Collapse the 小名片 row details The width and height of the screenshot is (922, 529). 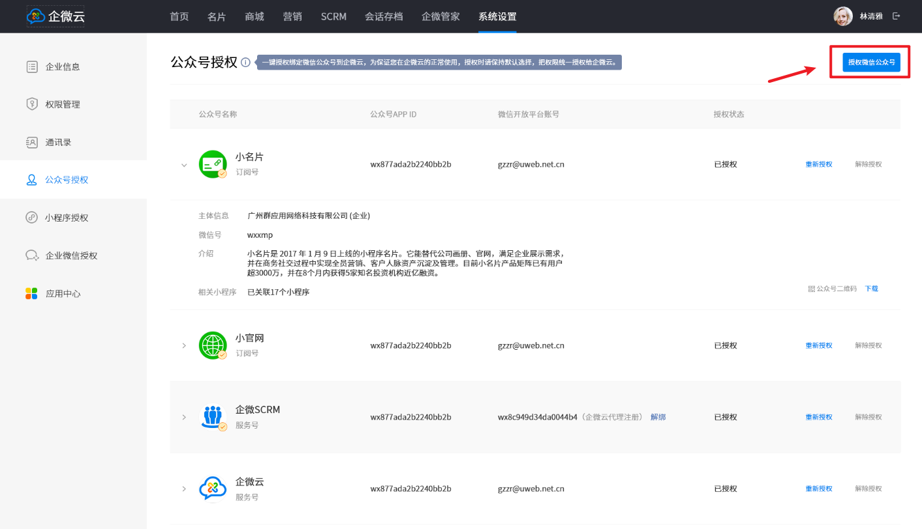click(x=184, y=165)
